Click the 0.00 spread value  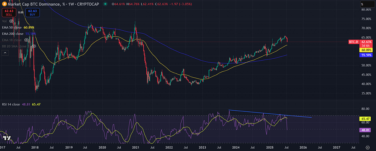[x=20, y=12]
